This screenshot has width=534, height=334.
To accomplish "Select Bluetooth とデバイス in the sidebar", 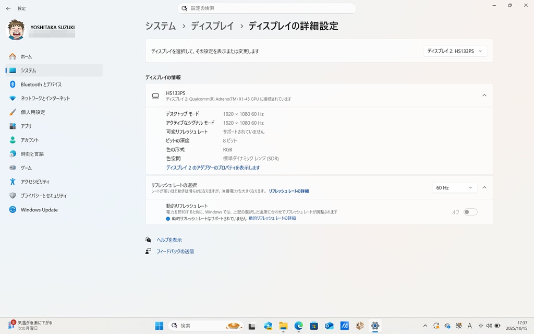I will click(x=41, y=85).
